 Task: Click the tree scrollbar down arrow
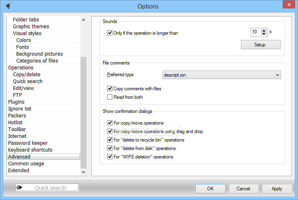83,172
